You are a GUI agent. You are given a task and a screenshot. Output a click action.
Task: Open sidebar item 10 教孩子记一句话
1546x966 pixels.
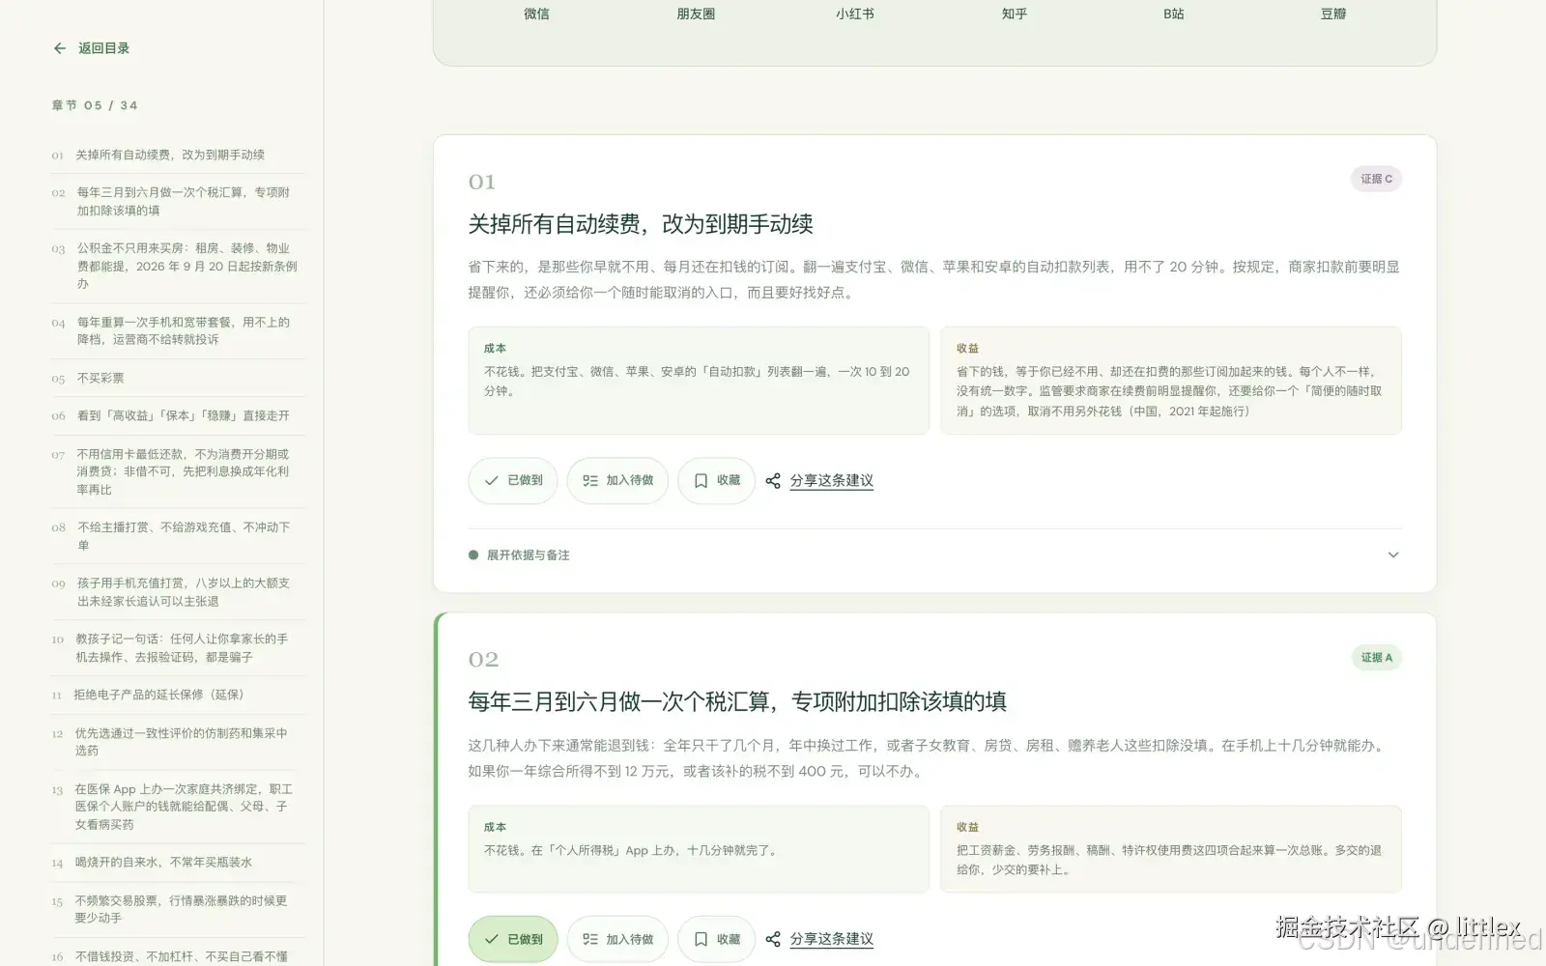click(x=178, y=647)
